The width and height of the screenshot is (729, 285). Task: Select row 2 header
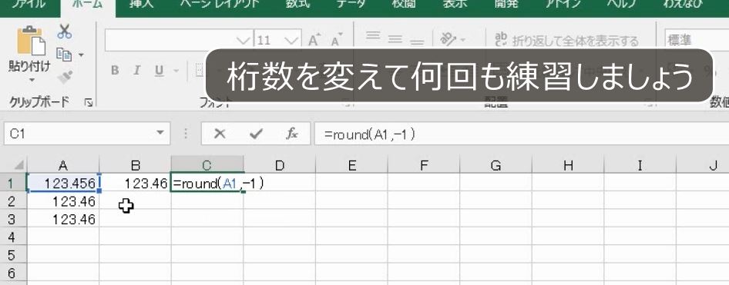[x=13, y=201]
